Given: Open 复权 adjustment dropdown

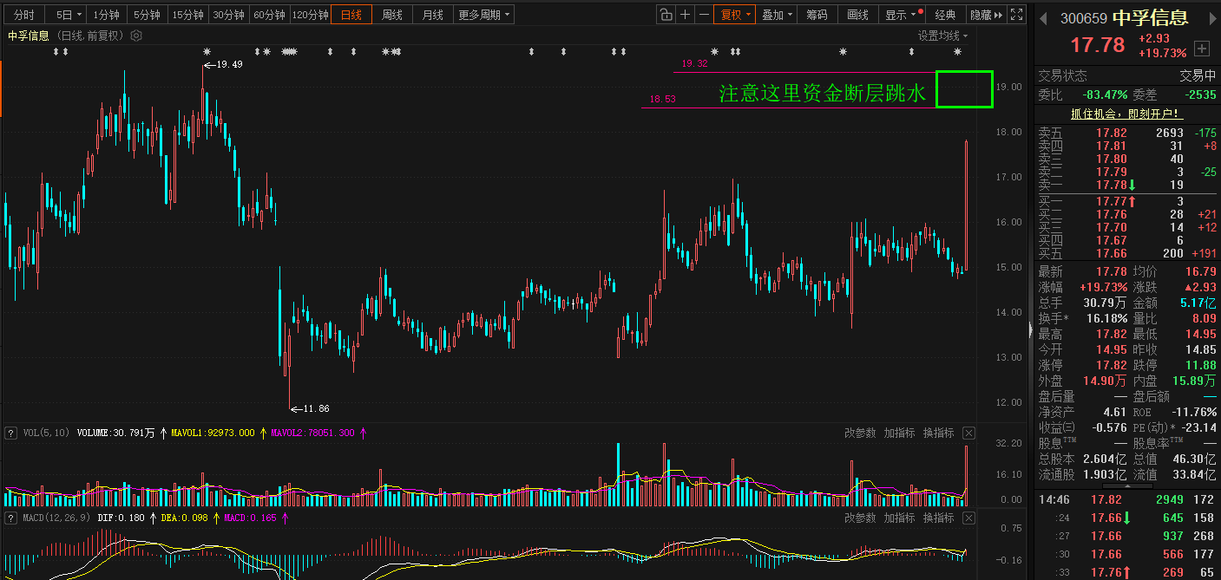Looking at the screenshot, I should (734, 15).
